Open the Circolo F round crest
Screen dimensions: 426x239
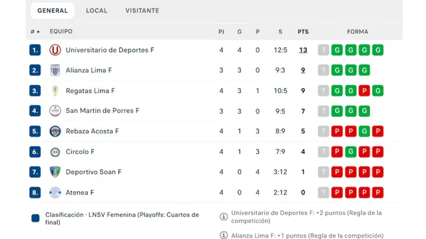[x=55, y=152]
